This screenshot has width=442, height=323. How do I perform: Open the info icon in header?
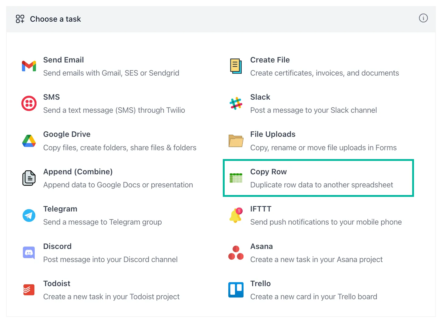(423, 18)
